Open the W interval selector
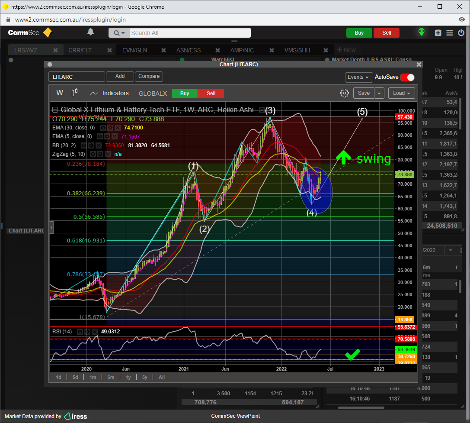 [x=60, y=93]
